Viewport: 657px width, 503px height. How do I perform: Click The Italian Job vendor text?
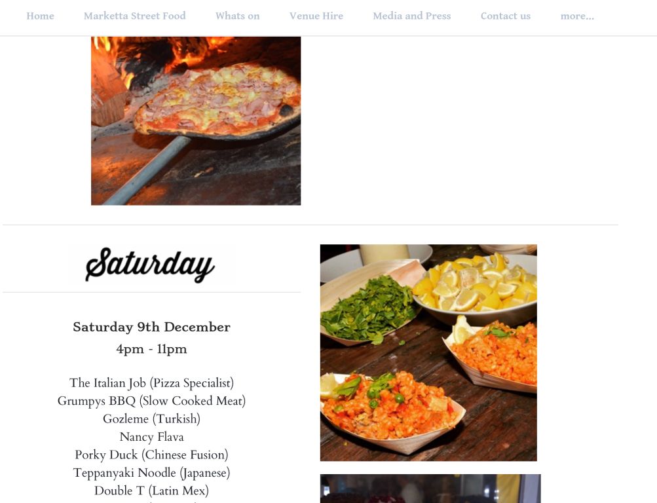click(x=151, y=382)
